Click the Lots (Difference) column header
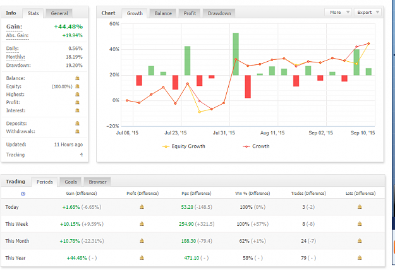This screenshot has width=395, height=270. click(360, 193)
